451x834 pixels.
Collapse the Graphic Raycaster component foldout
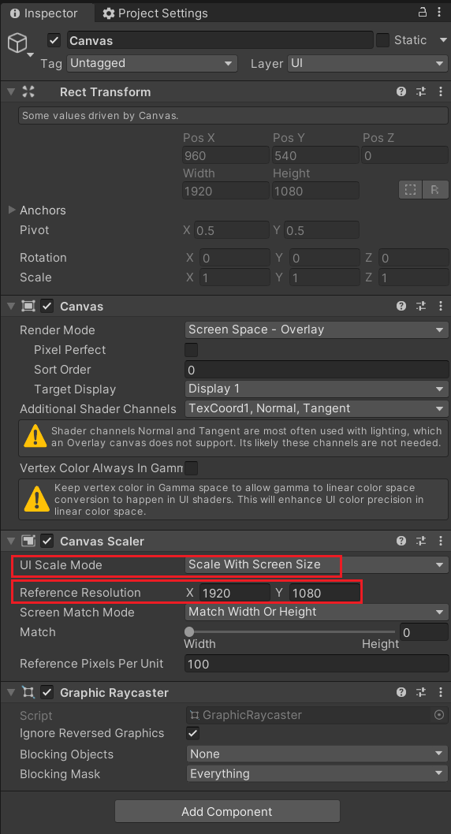pos(10,693)
